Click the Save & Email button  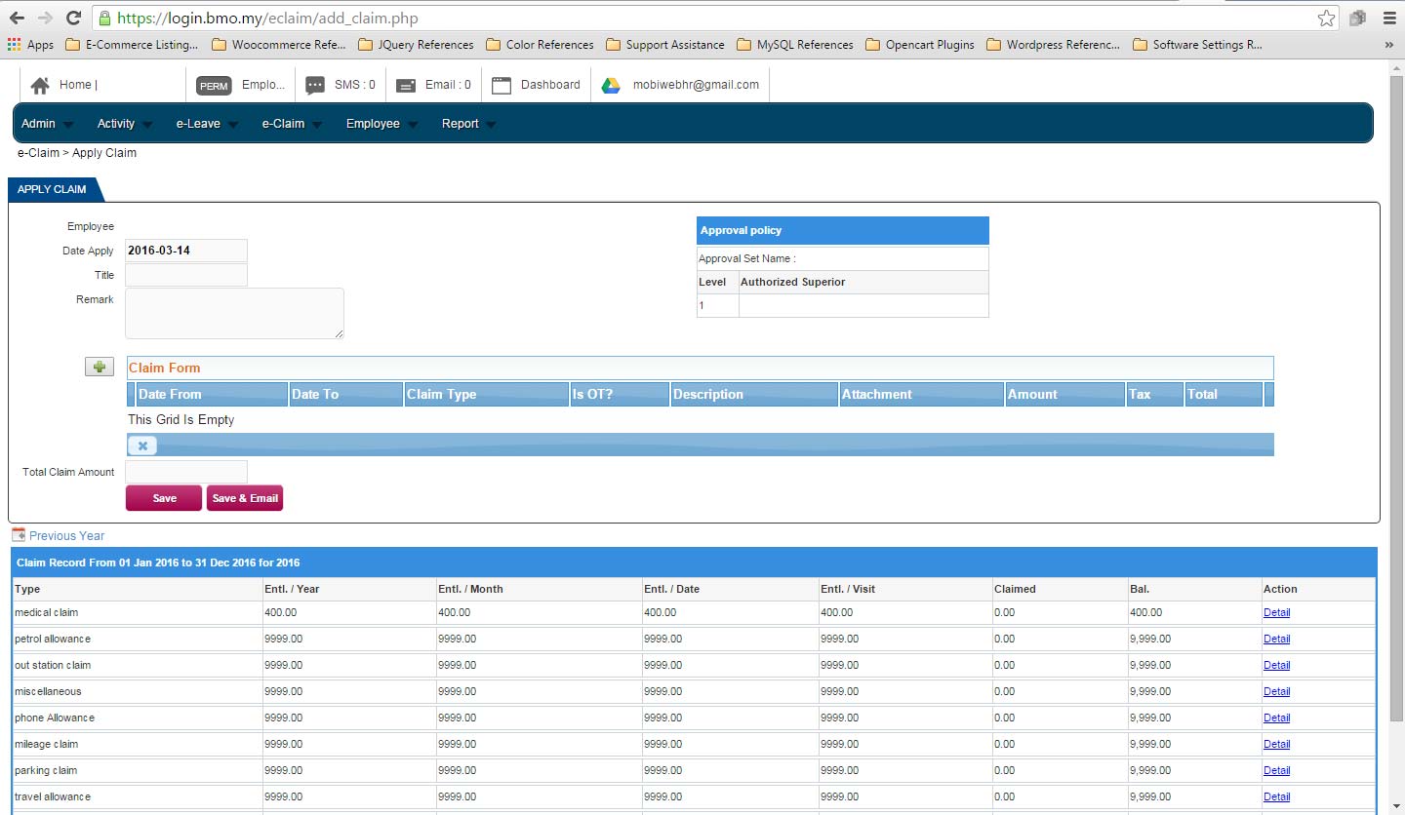(245, 498)
